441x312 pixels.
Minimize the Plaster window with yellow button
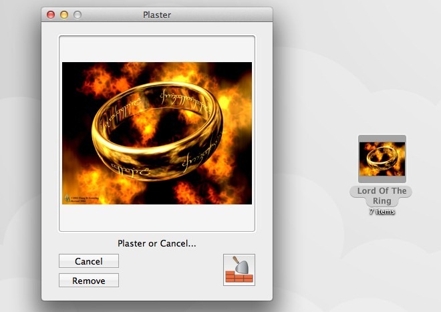click(64, 15)
